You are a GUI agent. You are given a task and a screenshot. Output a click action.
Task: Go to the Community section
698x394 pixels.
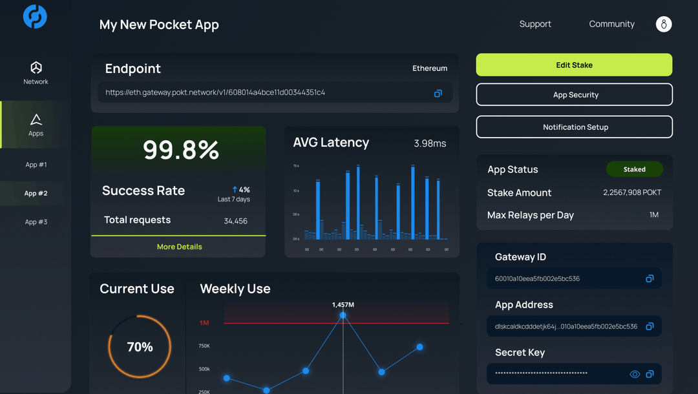pos(611,24)
